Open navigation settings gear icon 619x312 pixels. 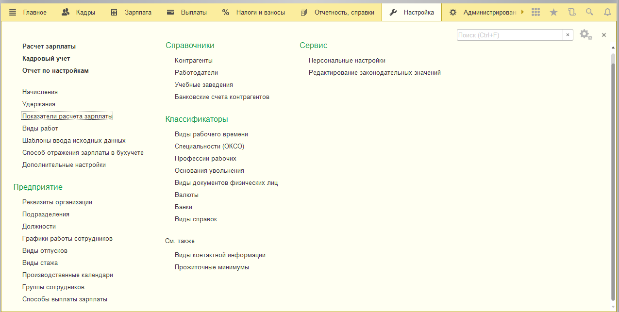click(585, 34)
